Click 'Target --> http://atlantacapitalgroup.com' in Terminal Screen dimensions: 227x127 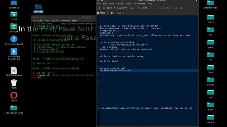57,59
